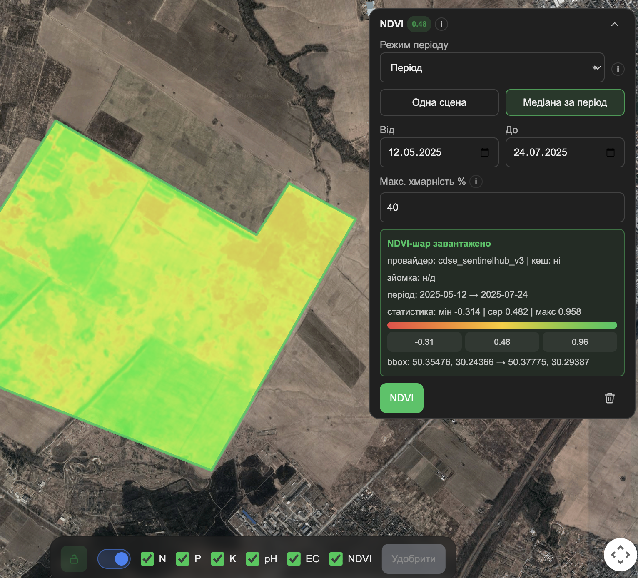Viewport: 638px width, 578px height.
Task: Open calendar picker for До date
Action: 610,152
